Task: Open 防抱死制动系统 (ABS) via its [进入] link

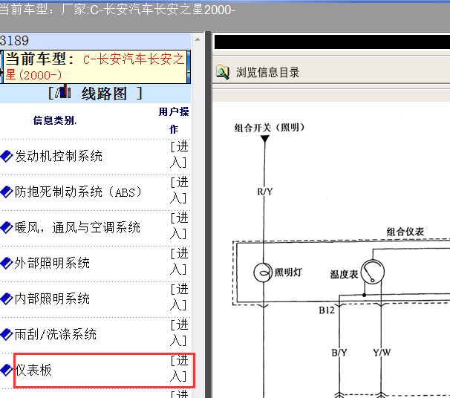Action: pos(179,190)
